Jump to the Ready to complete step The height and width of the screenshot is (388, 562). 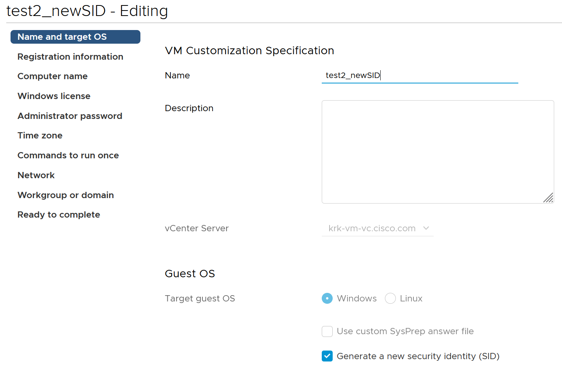[x=59, y=214]
